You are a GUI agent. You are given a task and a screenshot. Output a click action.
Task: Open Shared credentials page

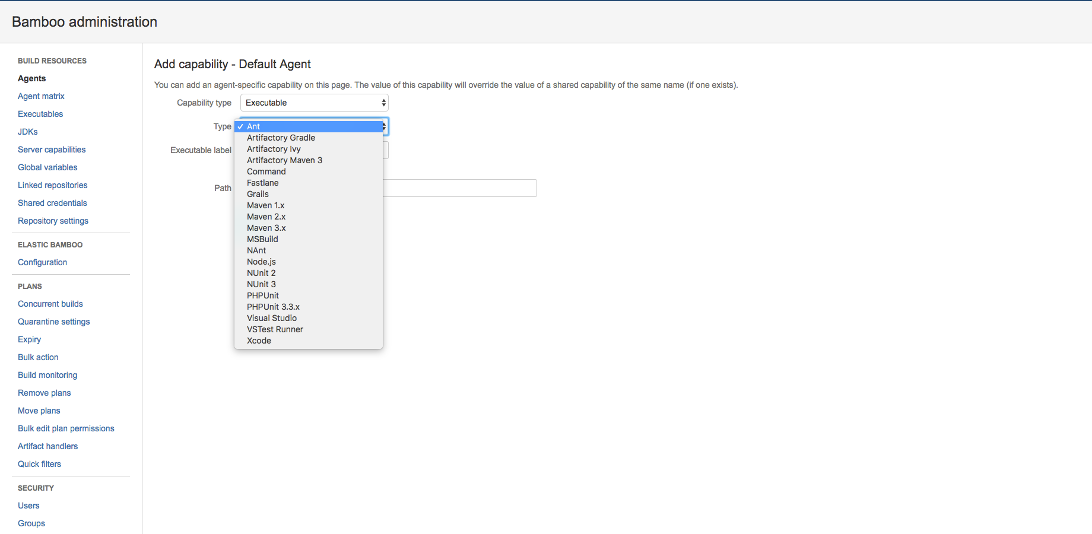click(52, 203)
